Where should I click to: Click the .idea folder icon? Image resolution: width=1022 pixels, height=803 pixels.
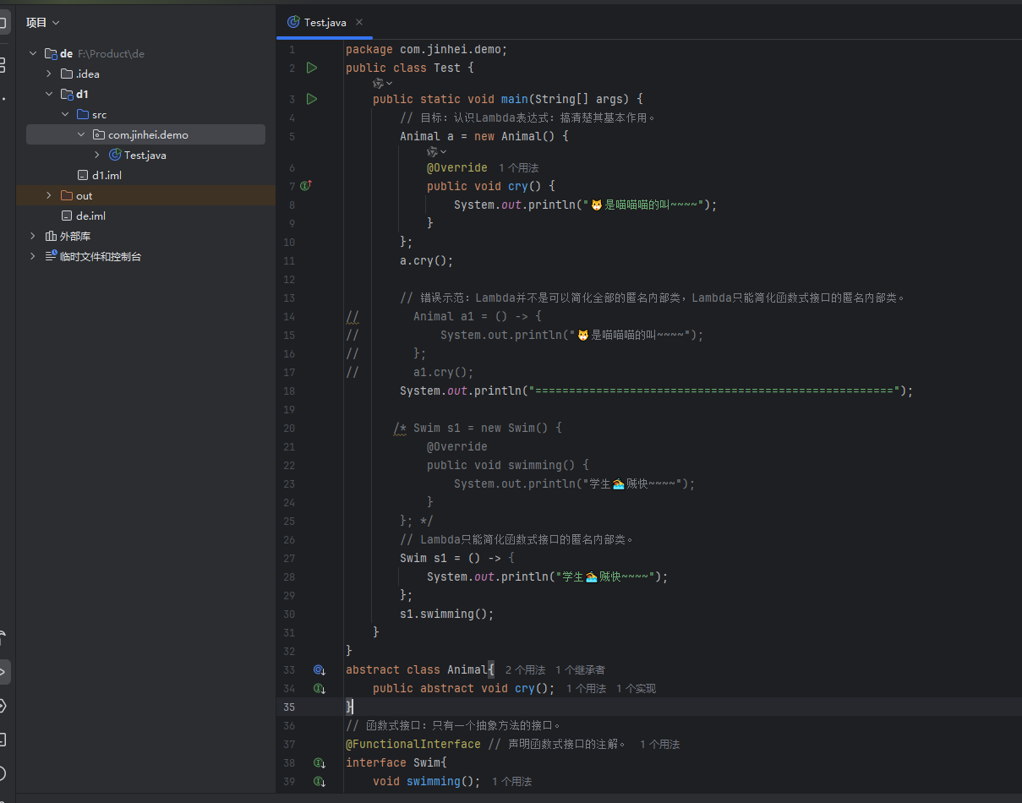pos(67,74)
